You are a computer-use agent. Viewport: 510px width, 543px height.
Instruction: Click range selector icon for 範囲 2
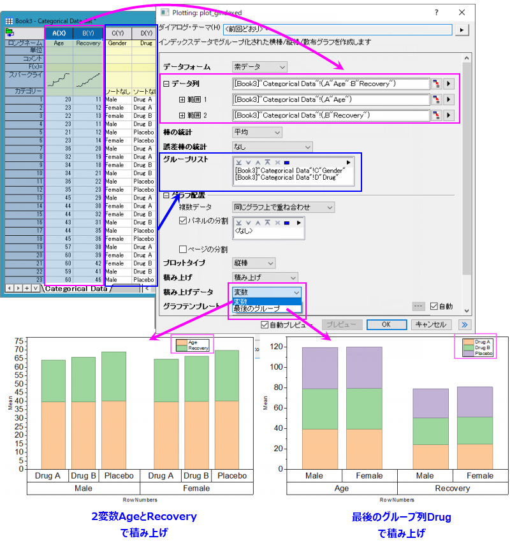(x=436, y=115)
